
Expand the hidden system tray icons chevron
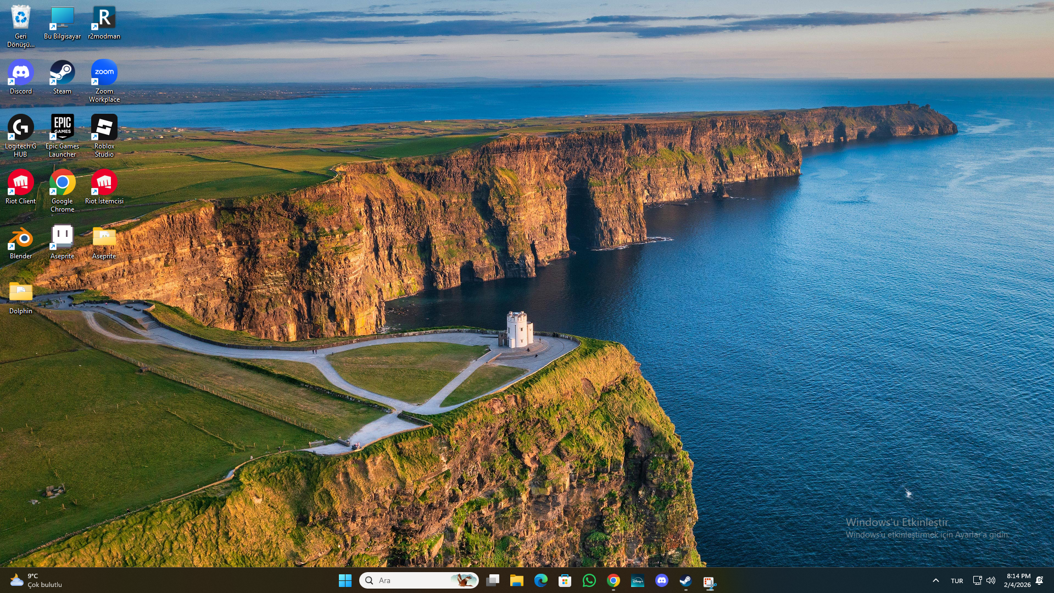pyautogui.click(x=936, y=580)
